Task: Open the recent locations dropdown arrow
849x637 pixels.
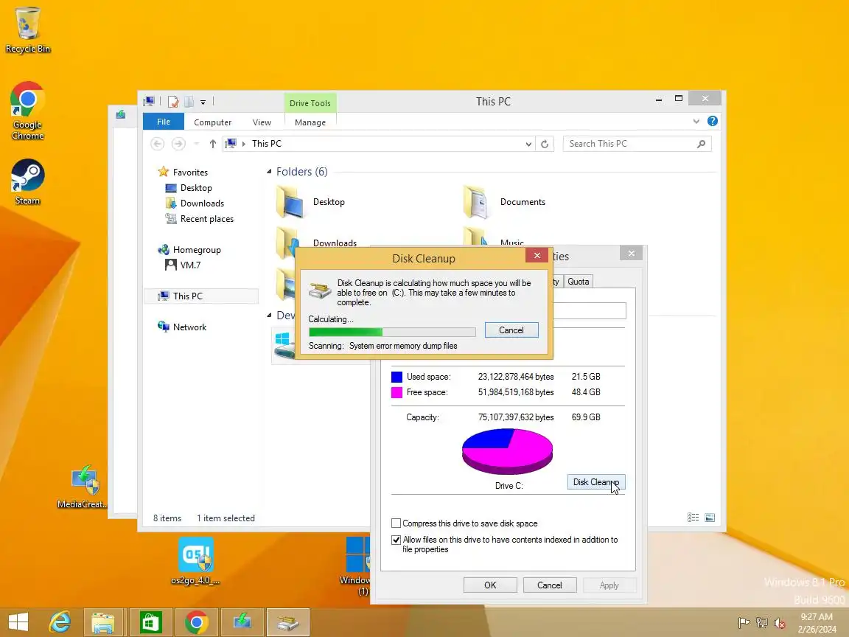Action: pyautogui.click(x=197, y=144)
